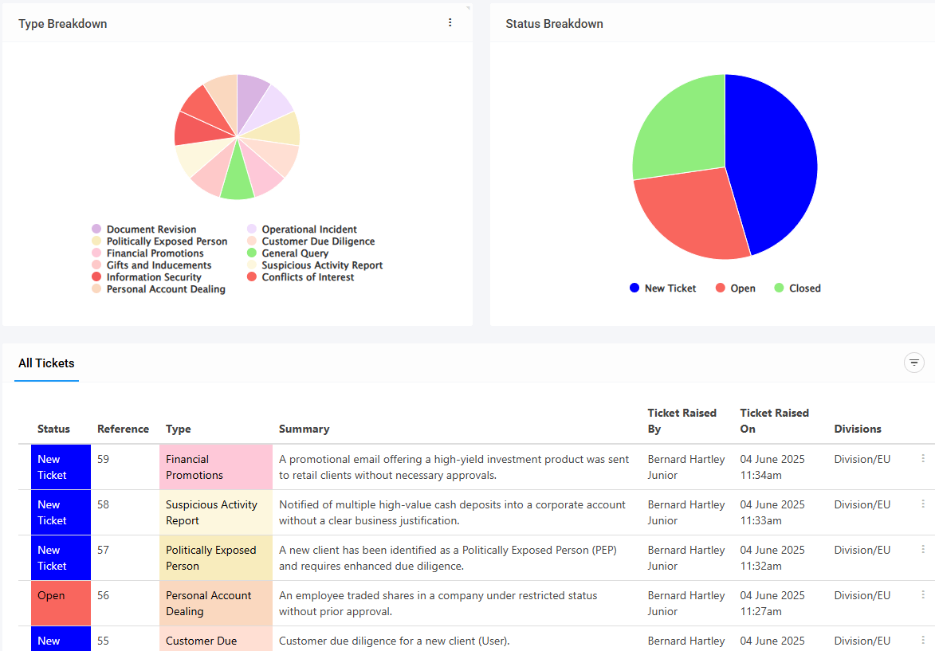
Task: Sort table by Reference column header
Action: coord(123,429)
